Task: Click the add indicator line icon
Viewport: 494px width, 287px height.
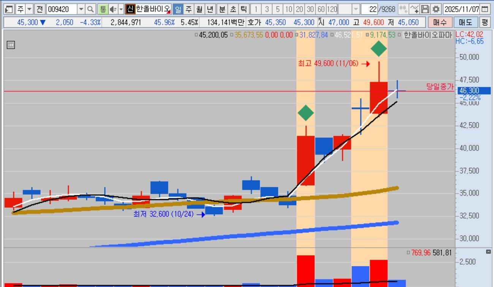Action: tap(415, 9)
